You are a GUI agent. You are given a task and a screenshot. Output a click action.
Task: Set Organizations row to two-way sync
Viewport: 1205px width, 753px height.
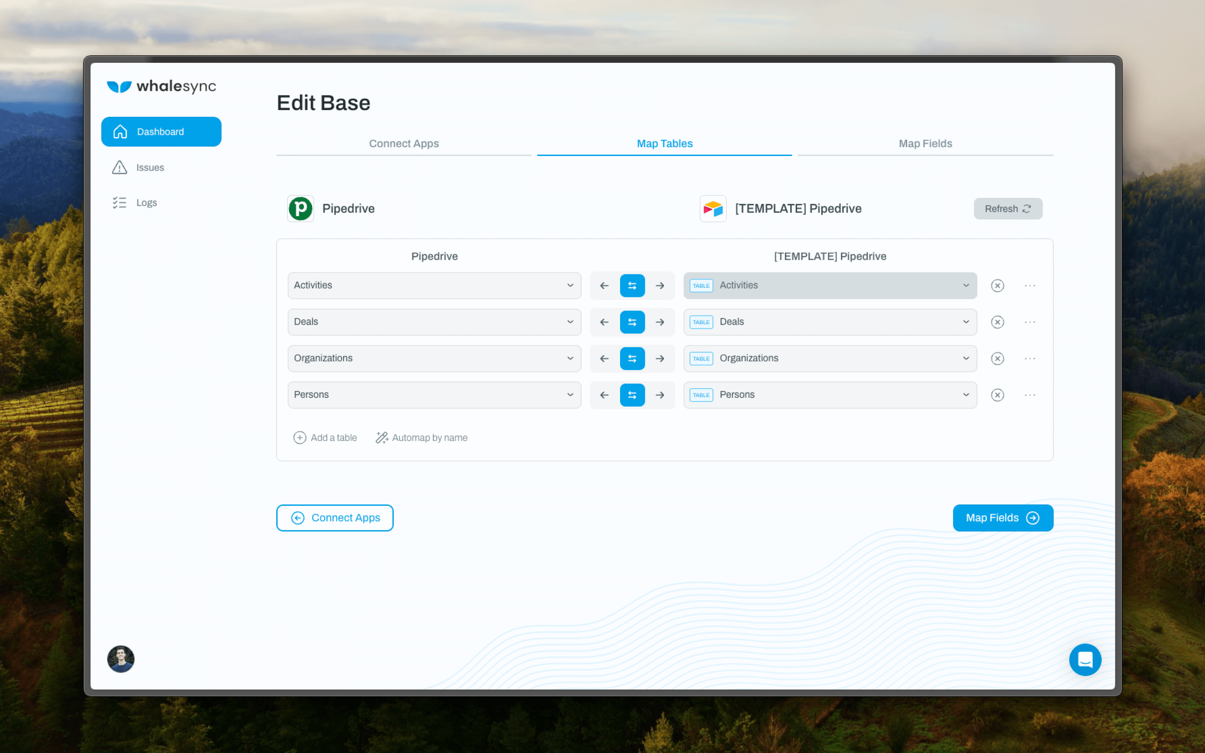click(x=632, y=358)
